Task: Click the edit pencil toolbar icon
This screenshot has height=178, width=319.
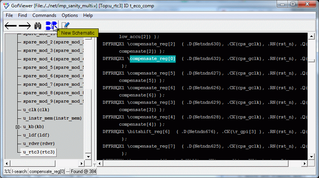Action: pyautogui.click(x=65, y=26)
